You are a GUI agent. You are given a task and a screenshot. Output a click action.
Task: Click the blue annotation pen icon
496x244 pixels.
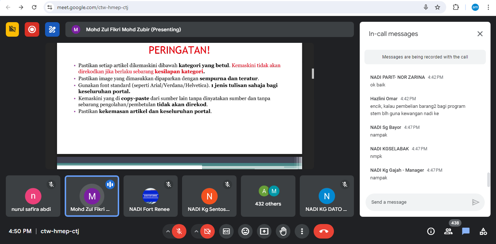click(52, 29)
